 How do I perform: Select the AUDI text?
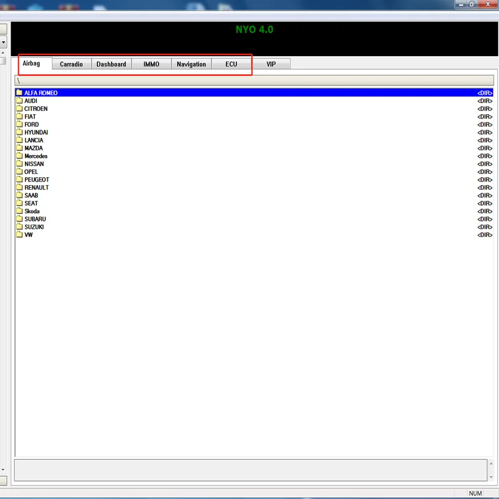(31, 101)
